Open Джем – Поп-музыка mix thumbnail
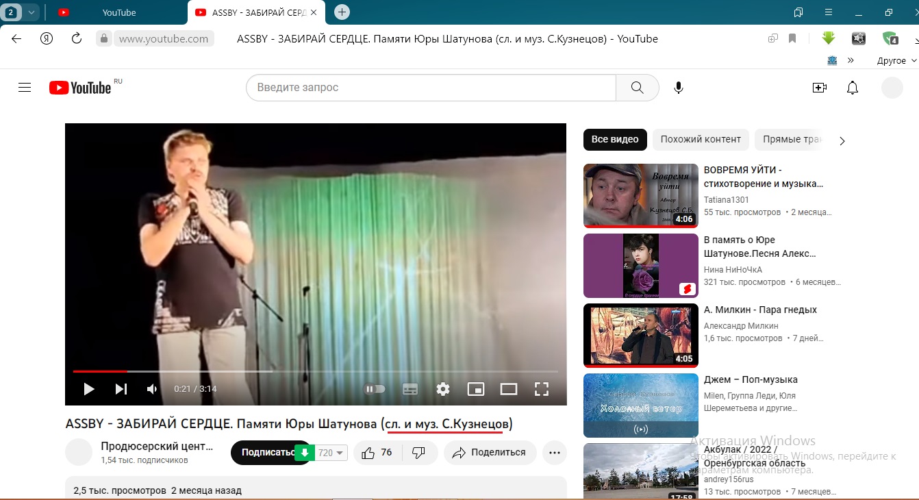 [641, 405]
